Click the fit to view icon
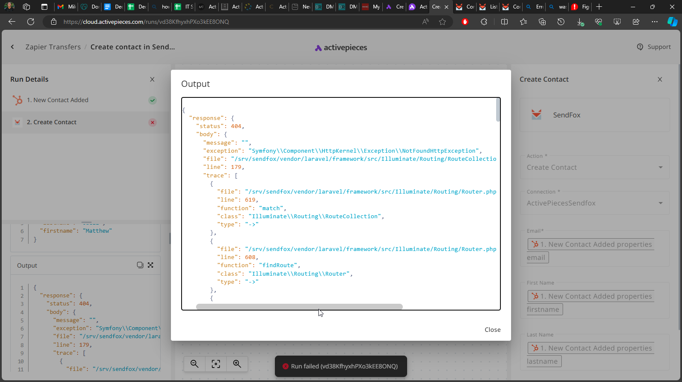Screen dimensions: 682x382 216,364
